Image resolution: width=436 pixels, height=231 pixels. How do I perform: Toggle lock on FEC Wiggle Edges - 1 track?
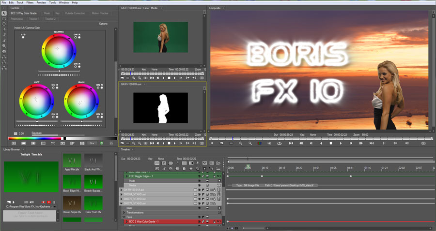click(215, 176)
